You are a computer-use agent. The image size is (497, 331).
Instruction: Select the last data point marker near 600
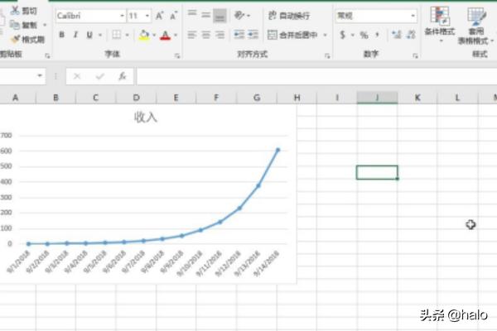278,150
